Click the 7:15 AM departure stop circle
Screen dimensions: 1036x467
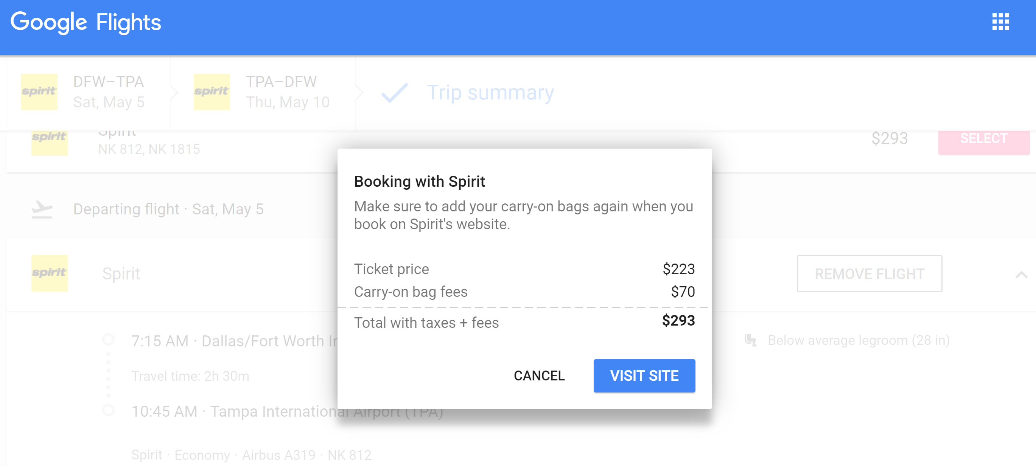(108, 340)
